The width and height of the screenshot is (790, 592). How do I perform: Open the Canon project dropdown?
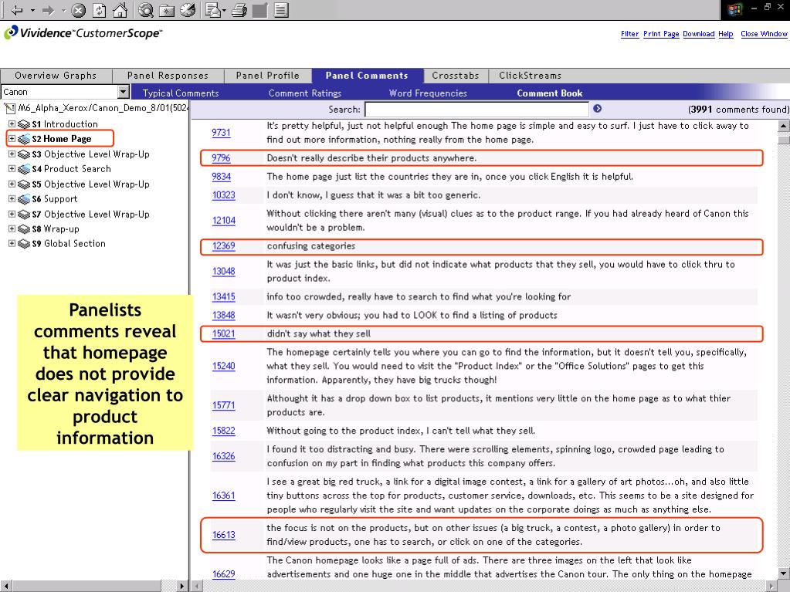pyautogui.click(x=123, y=92)
